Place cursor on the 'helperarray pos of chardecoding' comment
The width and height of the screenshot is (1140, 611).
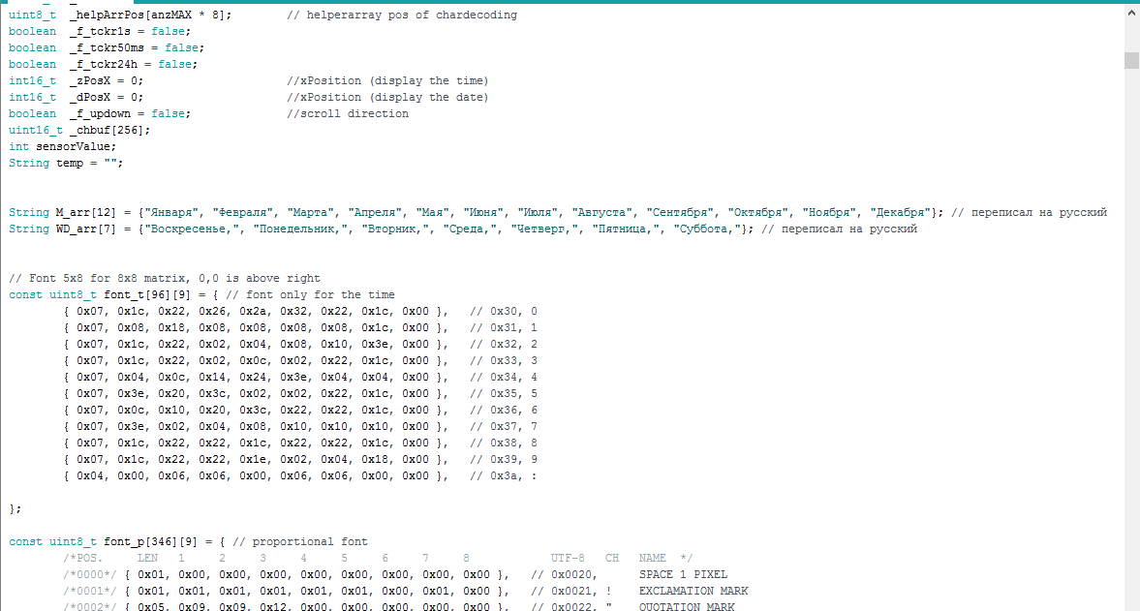(x=401, y=15)
